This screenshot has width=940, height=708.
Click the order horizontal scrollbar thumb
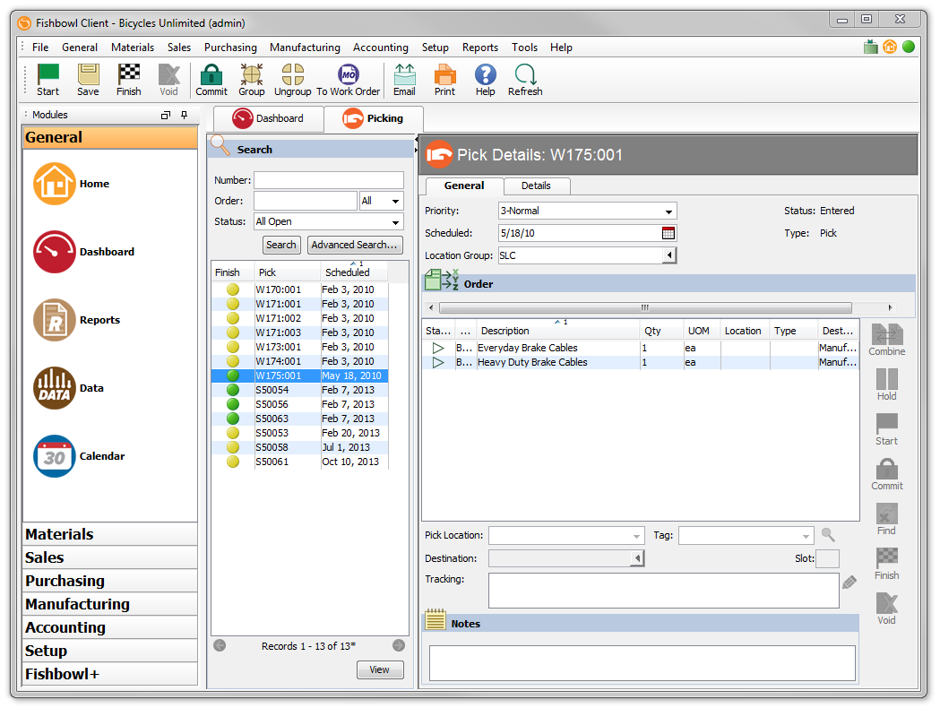(x=645, y=308)
